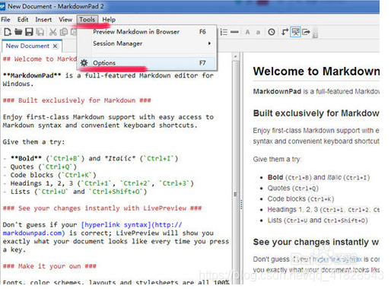391x289 pixels.
Task: Click the Tools menu header
Action: tap(87, 20)
